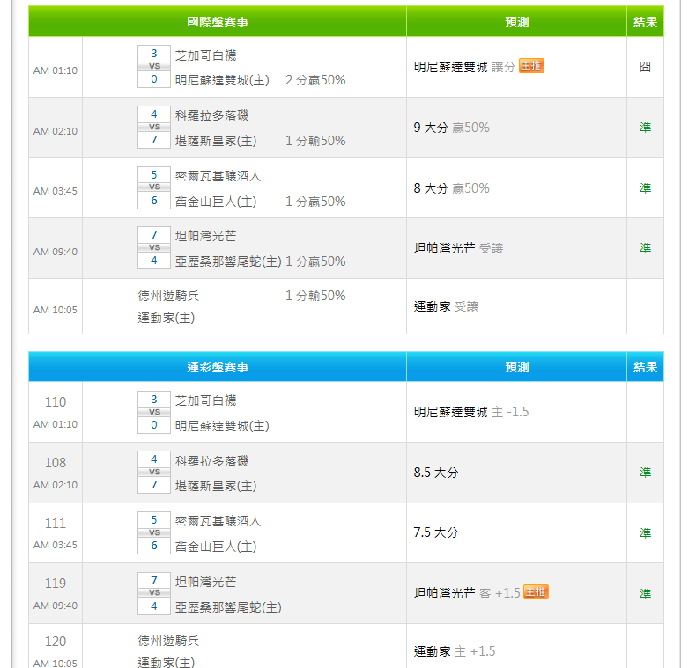Click 1 分贏50% beside 舊金山巨人(主)
This screenshot has width=696, height=668.
(x=315, y=202)
